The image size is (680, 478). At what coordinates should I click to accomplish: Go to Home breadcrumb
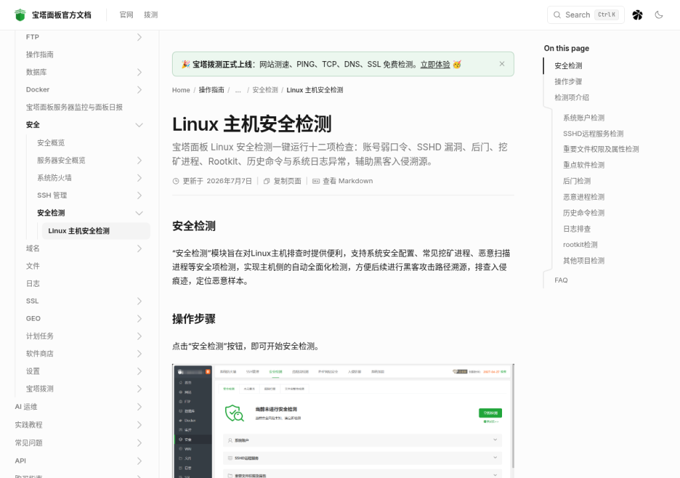(x=181, y=90)
